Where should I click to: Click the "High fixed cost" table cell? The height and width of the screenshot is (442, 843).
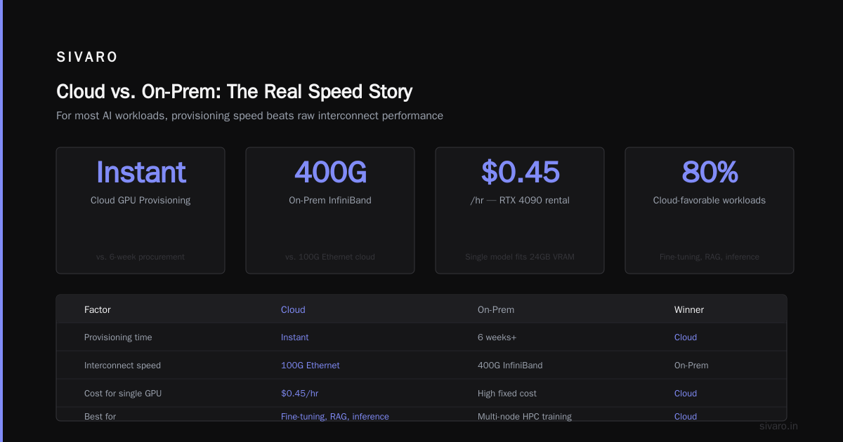coord(507,394)
